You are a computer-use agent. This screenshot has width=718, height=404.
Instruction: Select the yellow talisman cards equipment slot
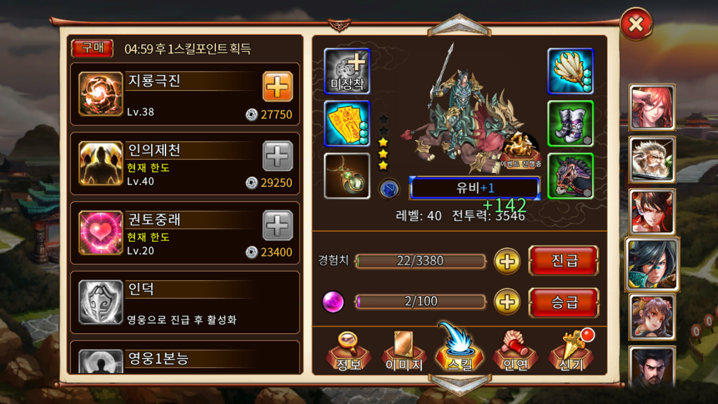point(347,123)
